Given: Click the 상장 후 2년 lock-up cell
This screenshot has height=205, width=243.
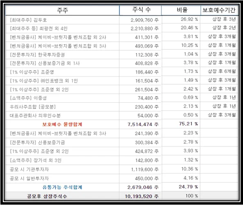Looking at the screenshot, I should point(224,28).
